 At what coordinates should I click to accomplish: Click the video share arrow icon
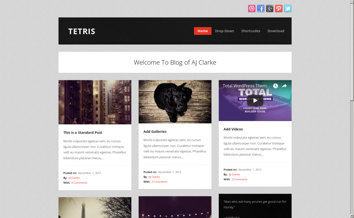(284, 86)
